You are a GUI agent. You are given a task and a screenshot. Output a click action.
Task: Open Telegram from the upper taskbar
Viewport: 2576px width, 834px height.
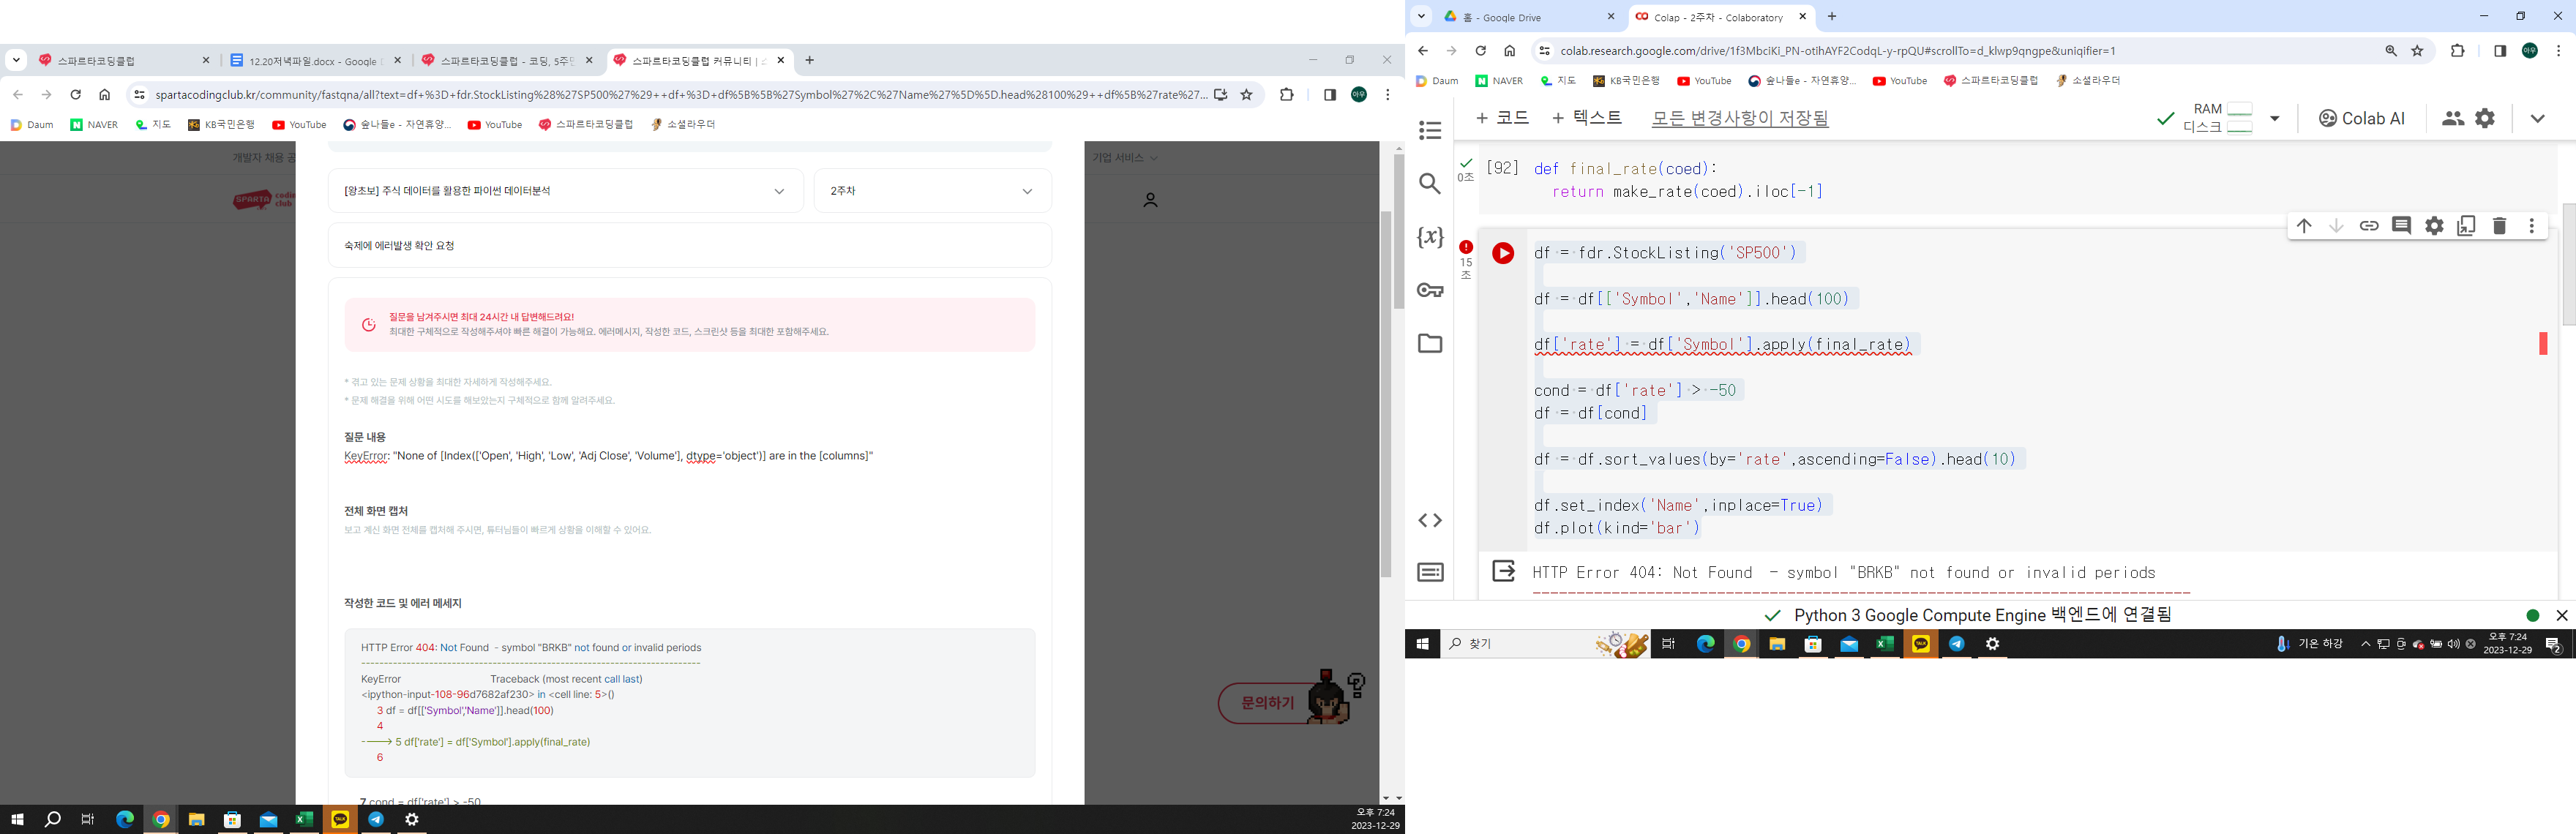pos(1956,644)
